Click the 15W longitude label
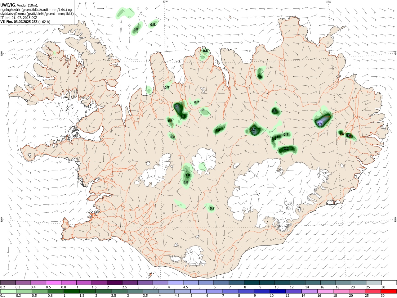 tap(328, 2)
